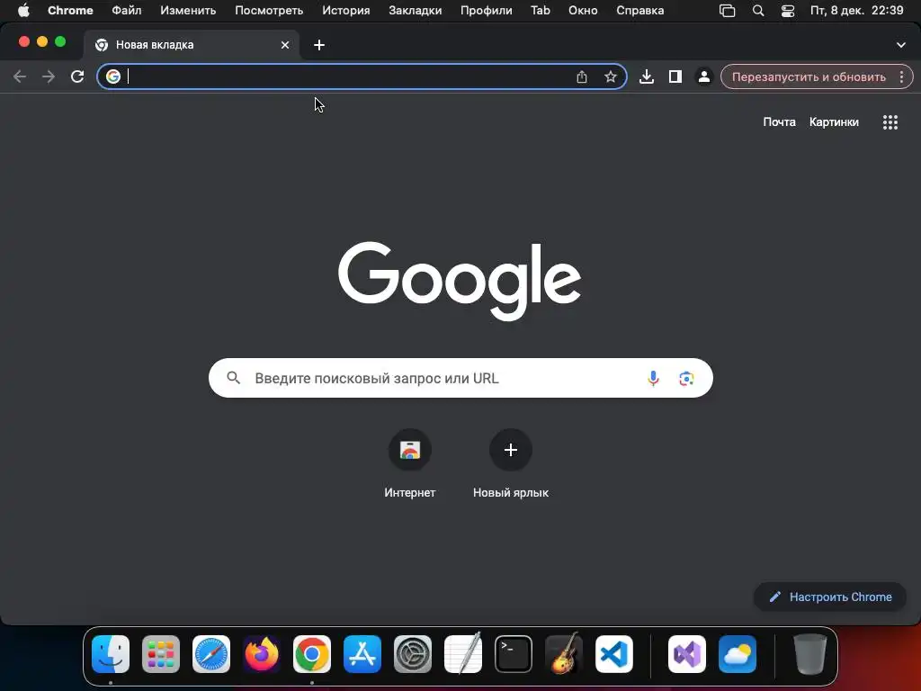Add a Новый ярлык shortcut
This screenshot has height=691, width=921.
(511, 463)
